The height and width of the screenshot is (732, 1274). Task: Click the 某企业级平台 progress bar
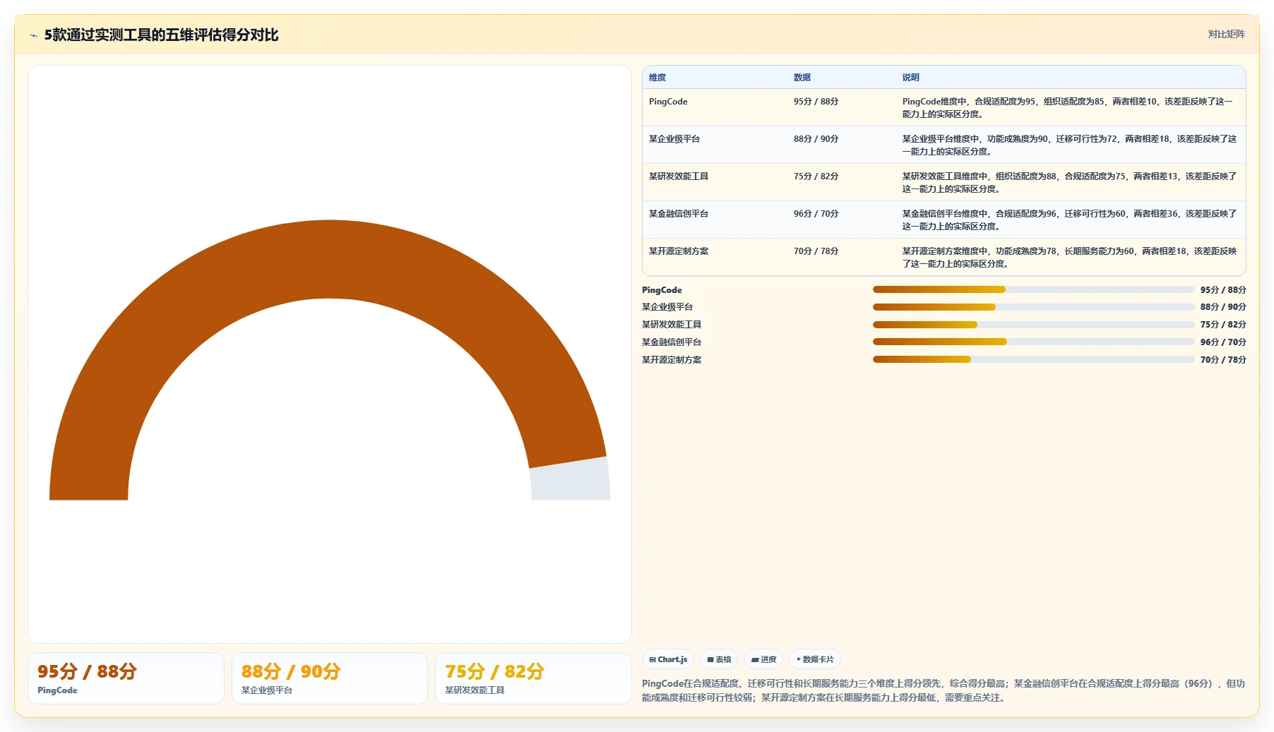click(1033, 307)
